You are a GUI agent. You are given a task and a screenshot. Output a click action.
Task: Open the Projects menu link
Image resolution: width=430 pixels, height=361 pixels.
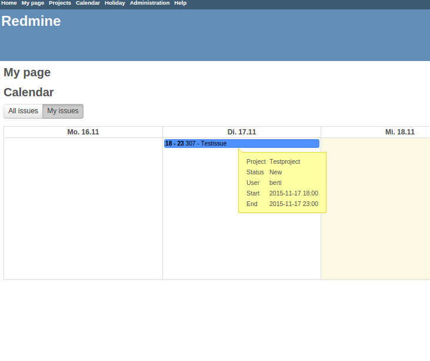tap(60, 3)
